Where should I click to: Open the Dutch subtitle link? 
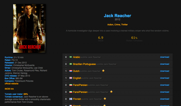87,71
